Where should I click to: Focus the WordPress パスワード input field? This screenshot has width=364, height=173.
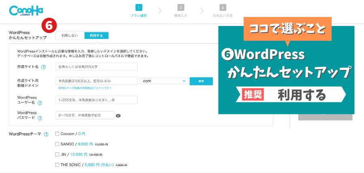(85, 115)
